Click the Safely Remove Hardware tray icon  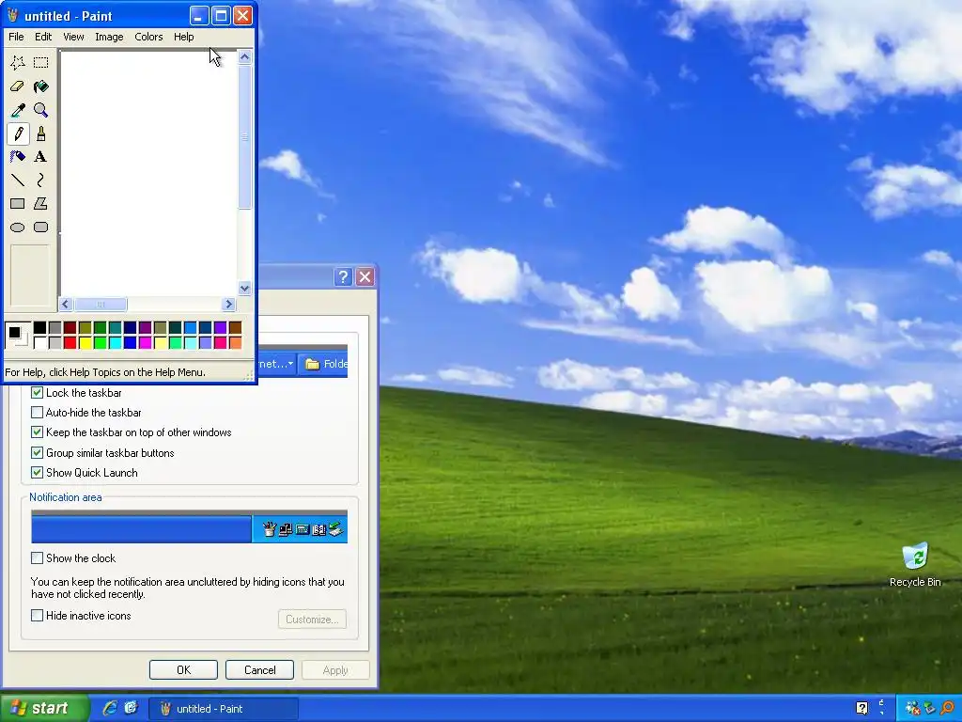(x=929, y=708)
